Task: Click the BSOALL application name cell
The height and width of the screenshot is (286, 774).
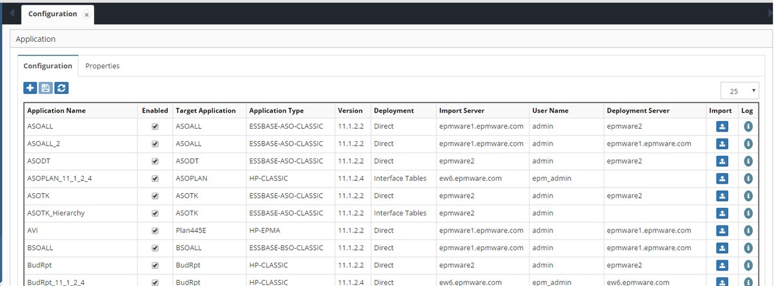Action: coord(81,248)
